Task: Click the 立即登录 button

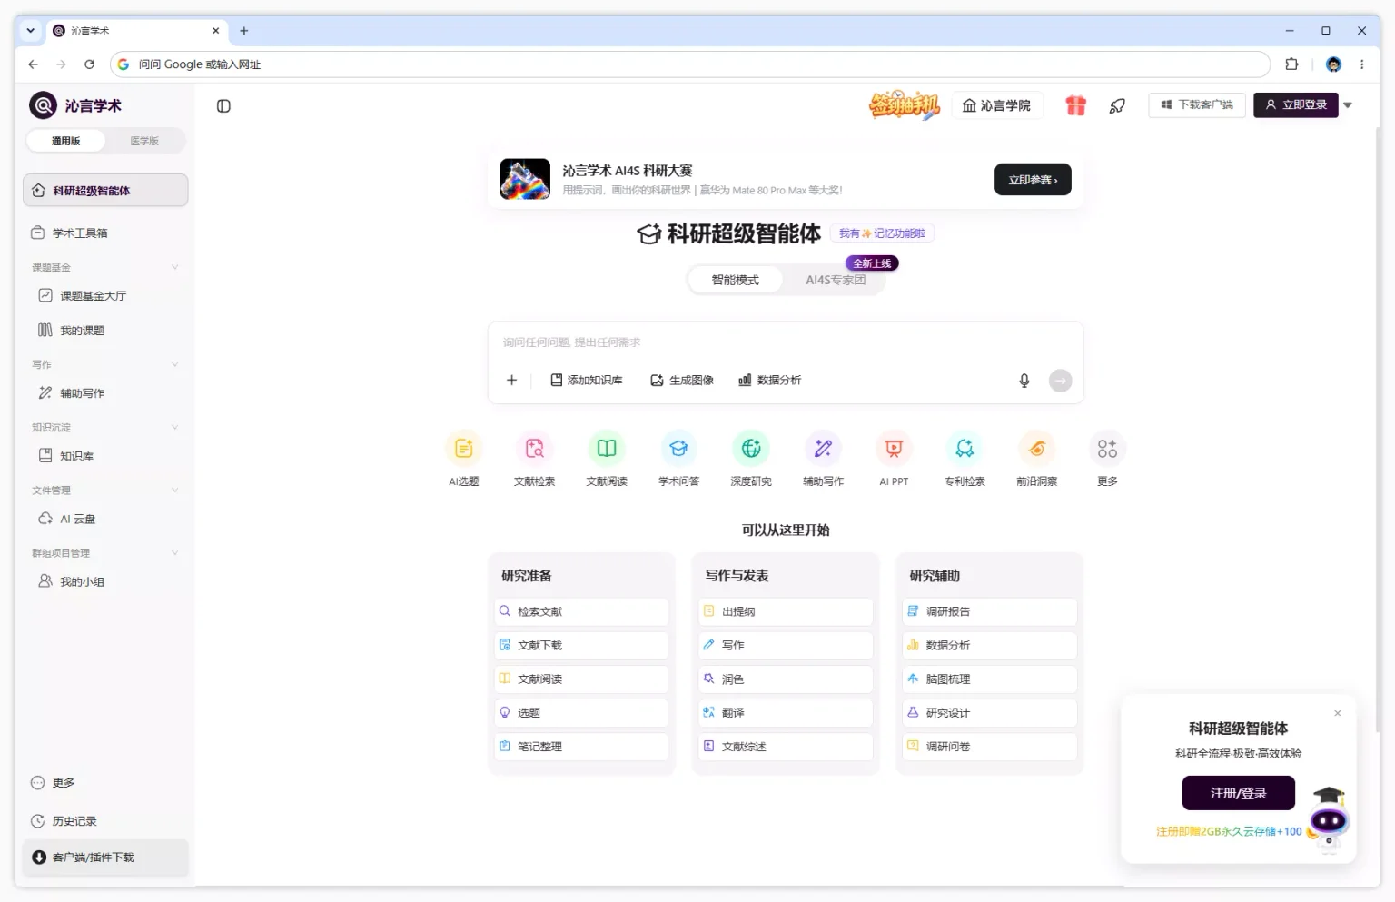Action: coord(1296,105)
